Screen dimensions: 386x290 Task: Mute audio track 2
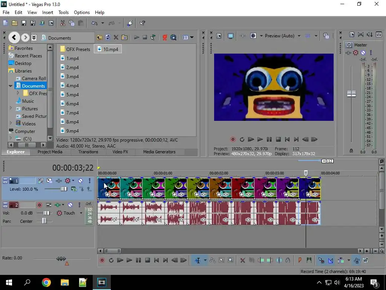point(70,205)
